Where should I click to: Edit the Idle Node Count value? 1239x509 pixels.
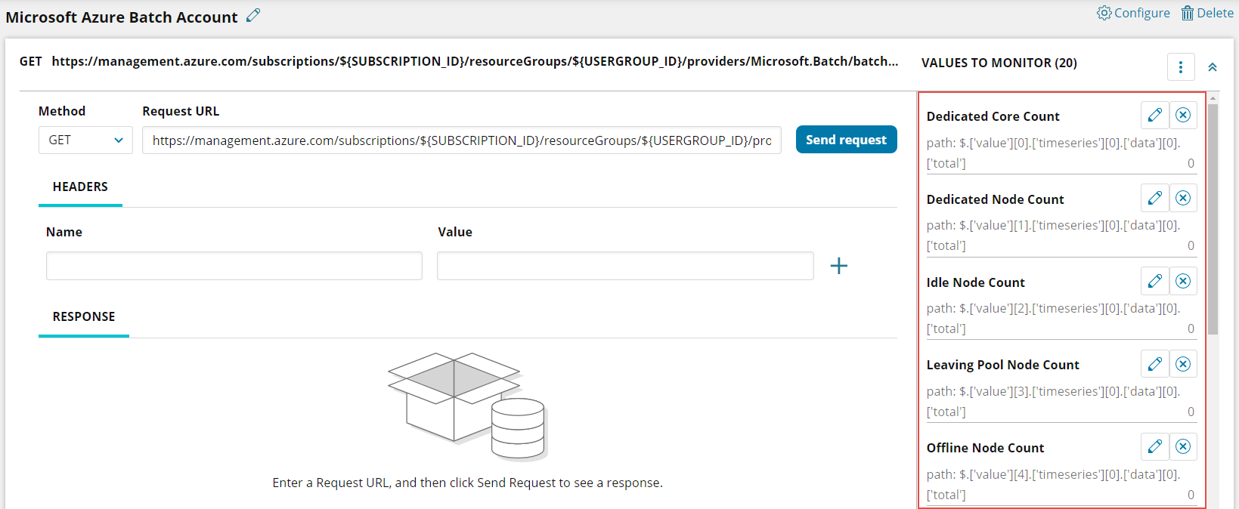1154,281
